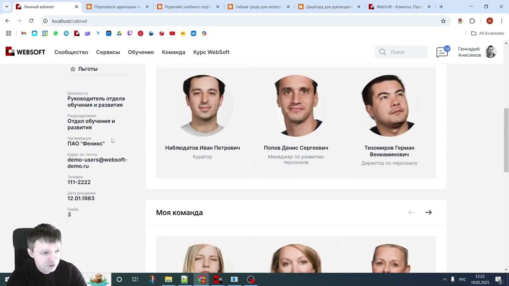Open the YouTube bookmark
Viewport: 509px width, 286px height.
[x=172, y=33]
